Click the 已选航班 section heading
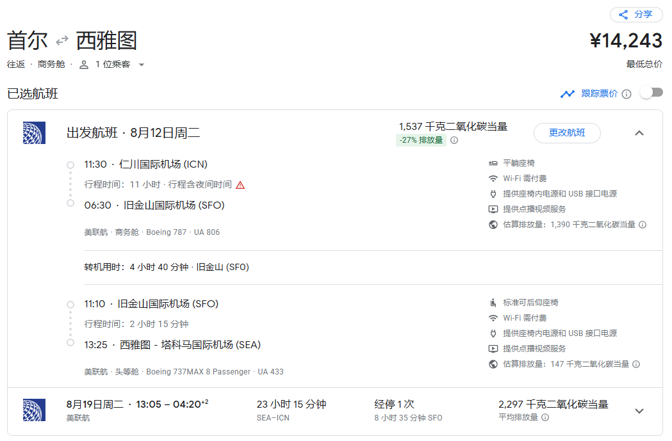 (x=33, y=93)
